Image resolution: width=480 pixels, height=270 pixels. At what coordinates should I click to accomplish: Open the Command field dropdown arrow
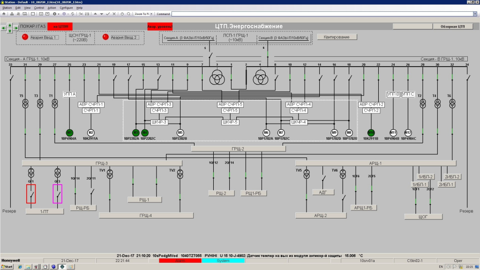(475, 14)
